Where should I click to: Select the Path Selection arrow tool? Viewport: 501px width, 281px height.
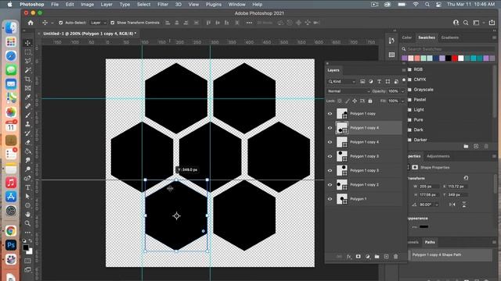(x=28, y=196)
